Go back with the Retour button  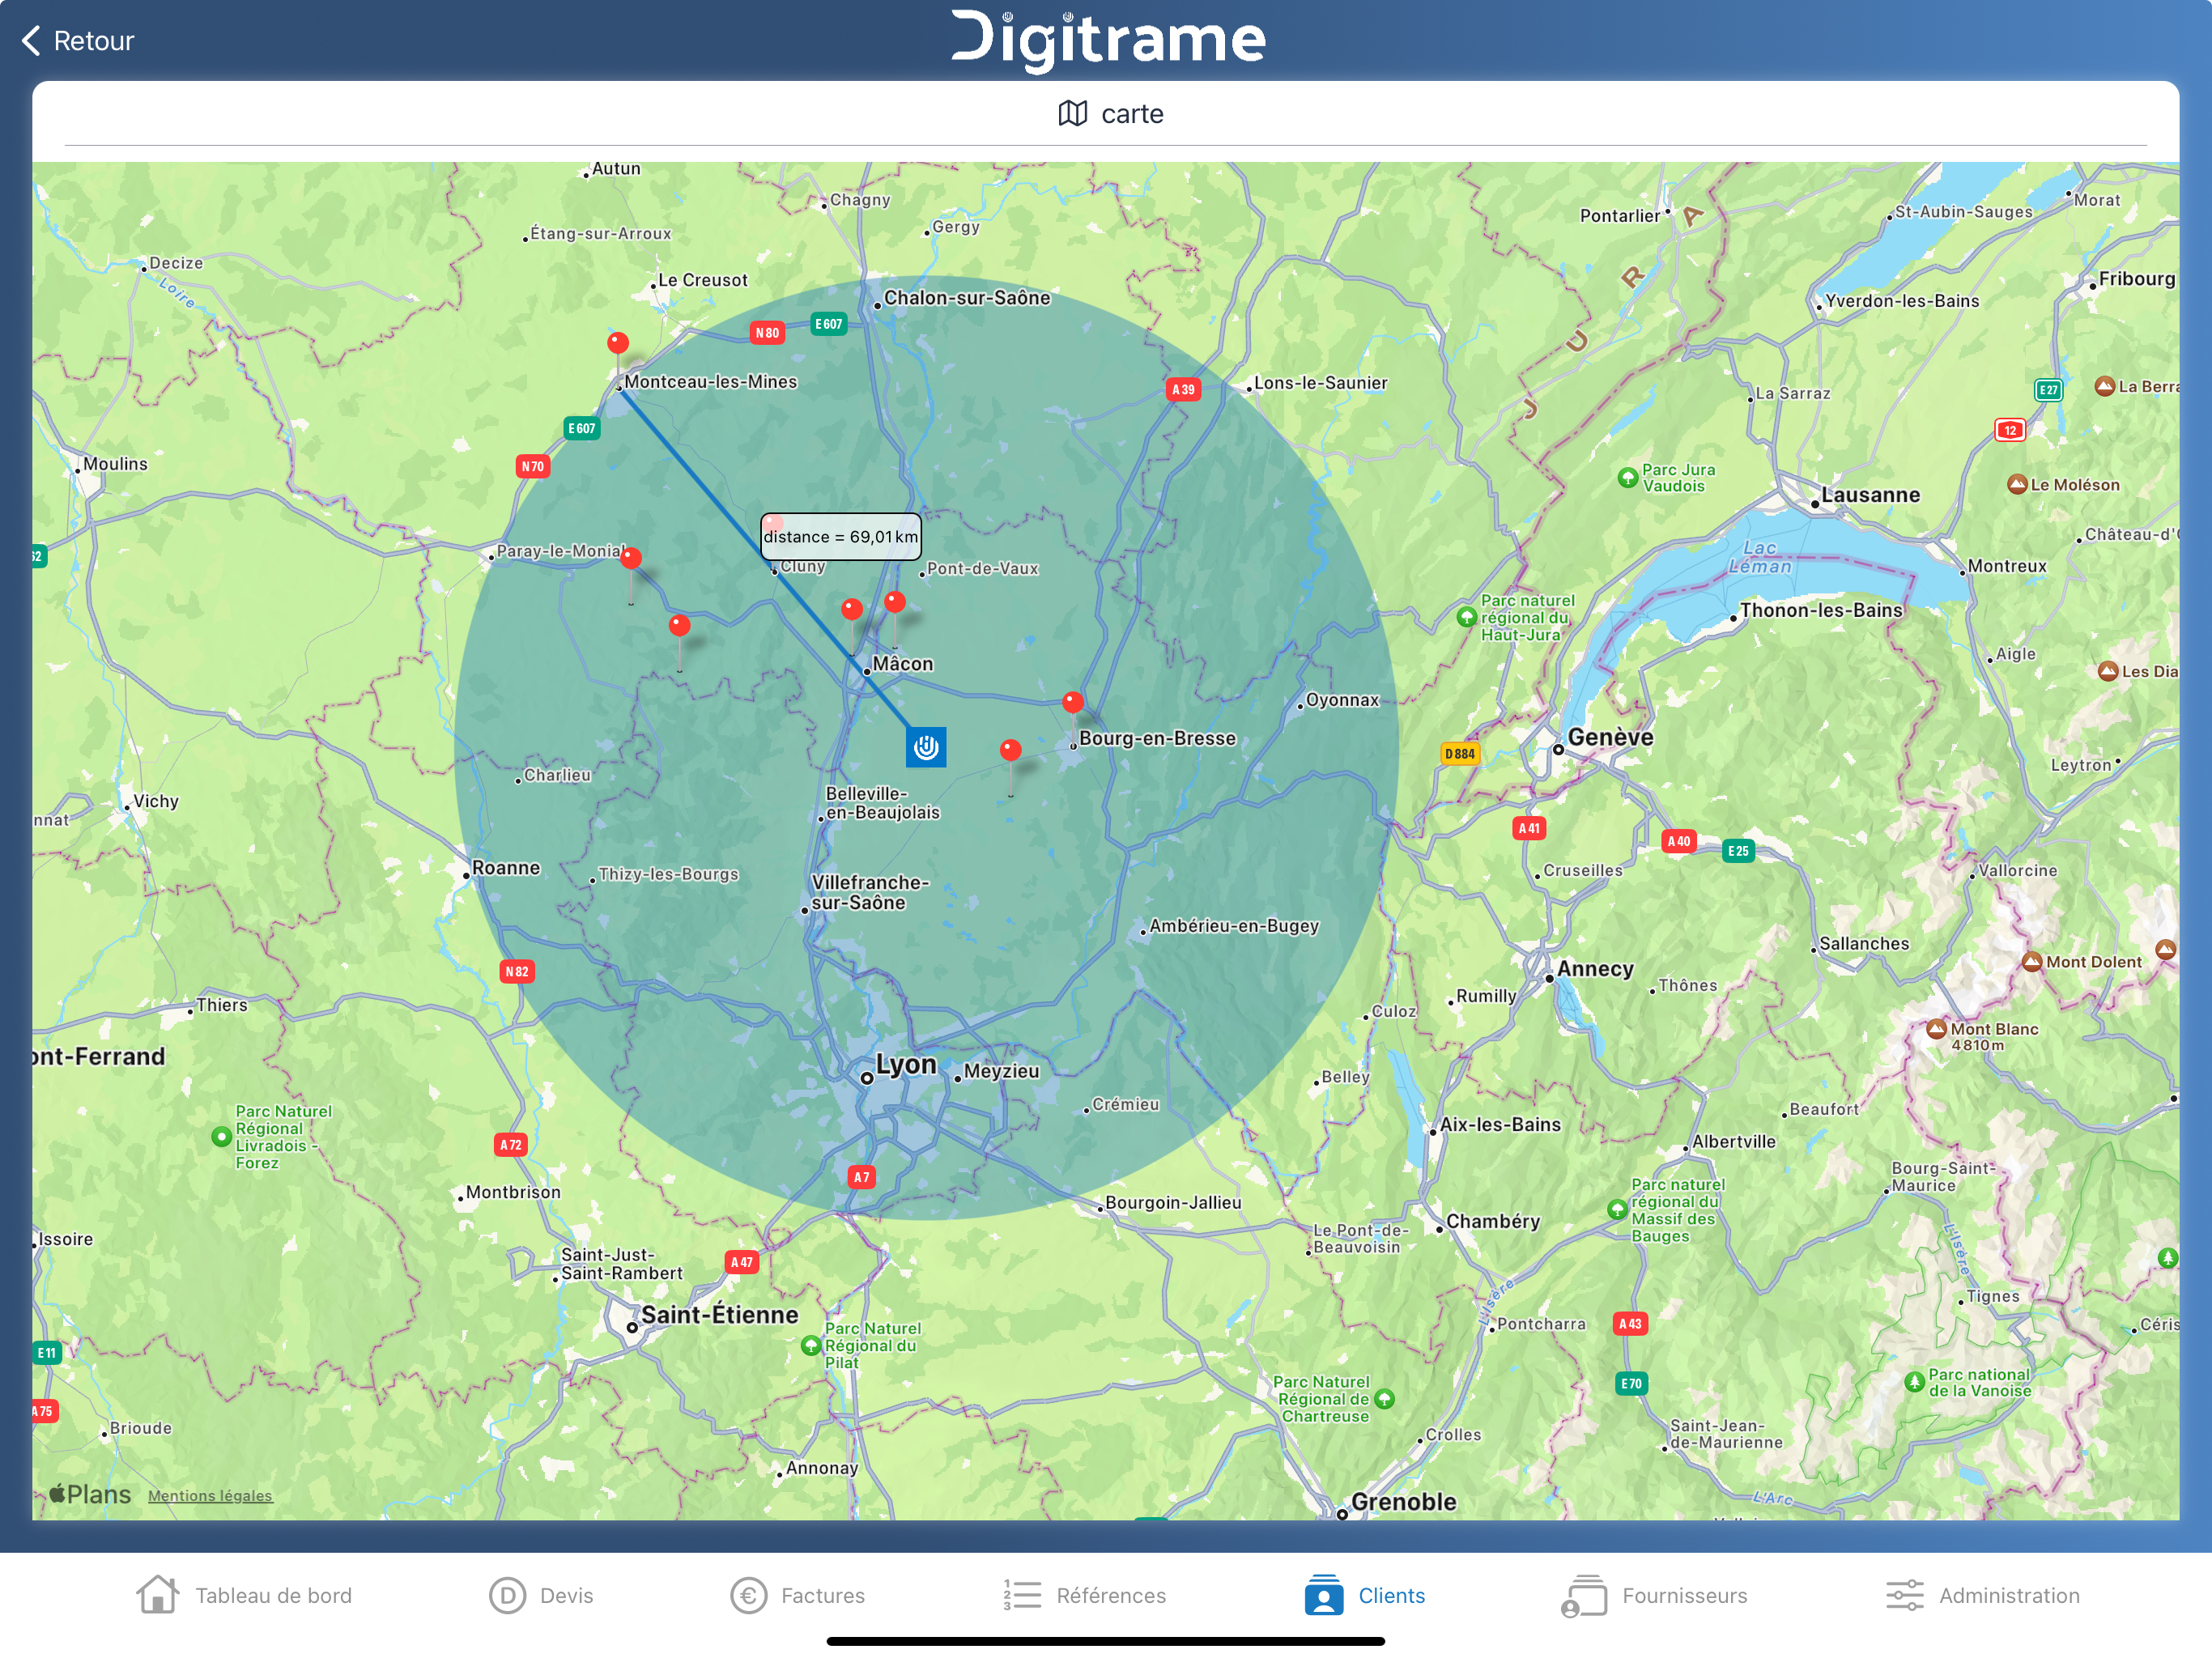tap(77, 41)
